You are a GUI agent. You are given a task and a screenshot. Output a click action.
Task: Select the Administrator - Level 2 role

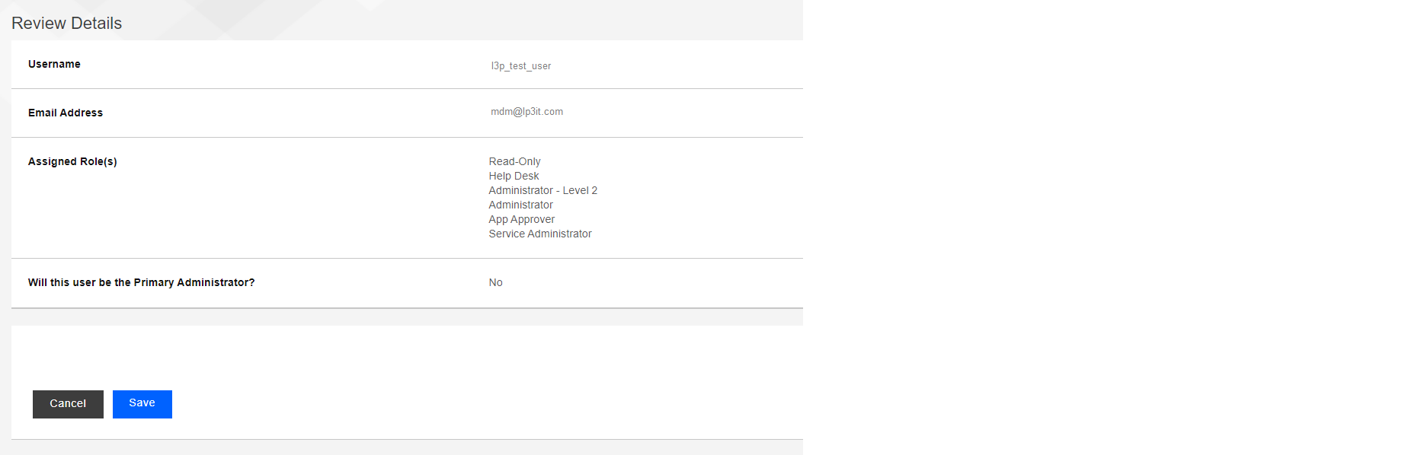543,190
